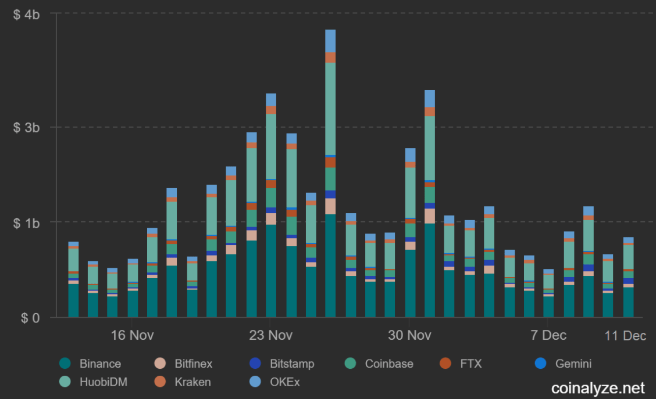Toggle the Binance legend series
Image resolution: width=656 pixels, height=399 pixels.
tap(90, 364)
